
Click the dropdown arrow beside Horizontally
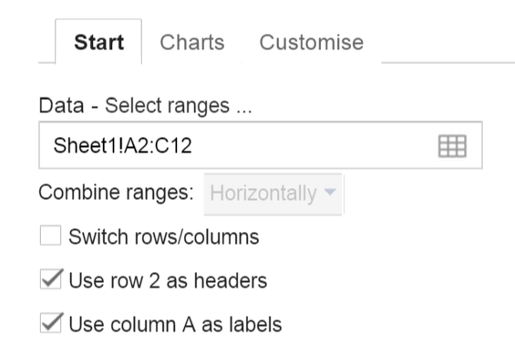(330, 192)
